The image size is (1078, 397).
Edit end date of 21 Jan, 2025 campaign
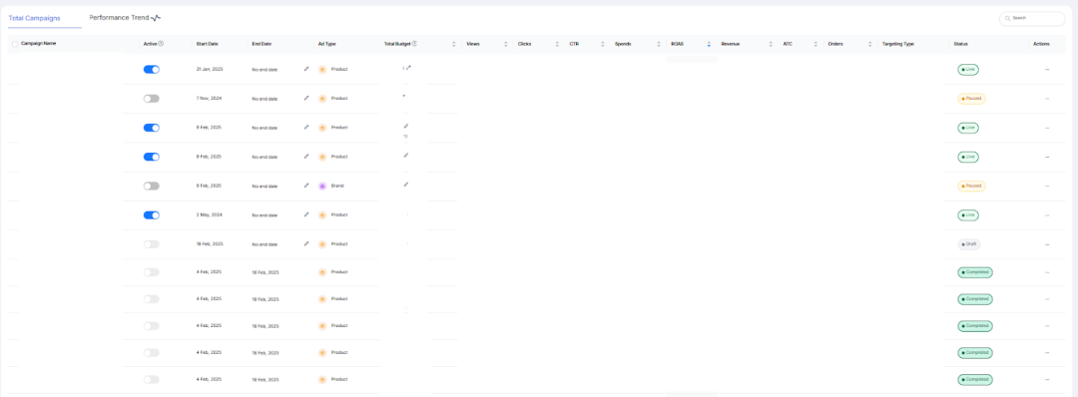[x=306, y=69]
